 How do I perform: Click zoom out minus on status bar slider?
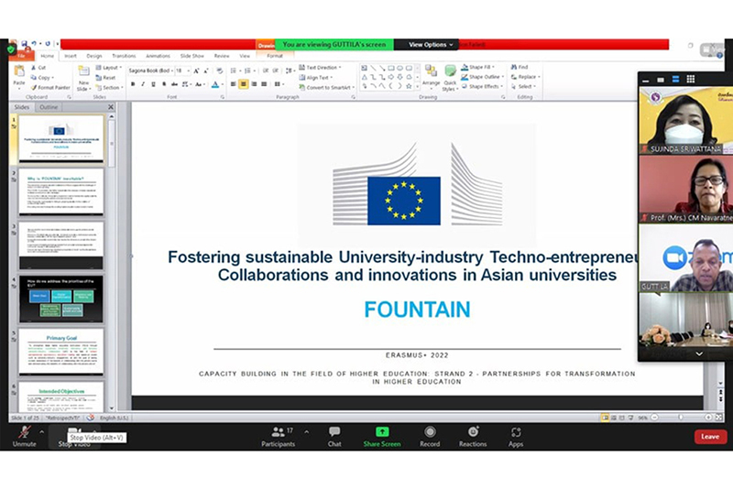coord(654,417)
